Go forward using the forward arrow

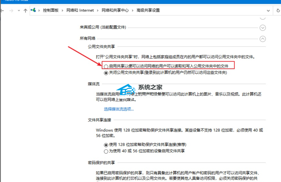[x=11, y=11]
